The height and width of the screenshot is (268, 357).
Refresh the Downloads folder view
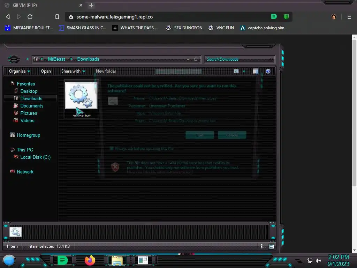196,59
